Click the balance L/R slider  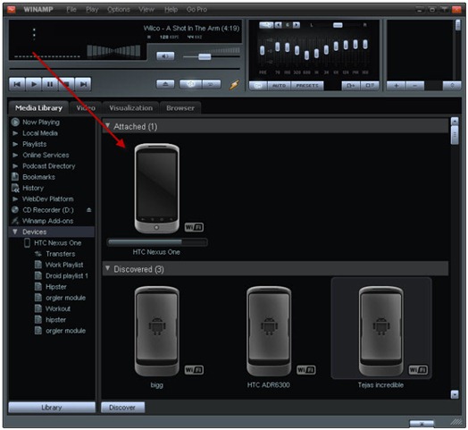coord(338,25)
